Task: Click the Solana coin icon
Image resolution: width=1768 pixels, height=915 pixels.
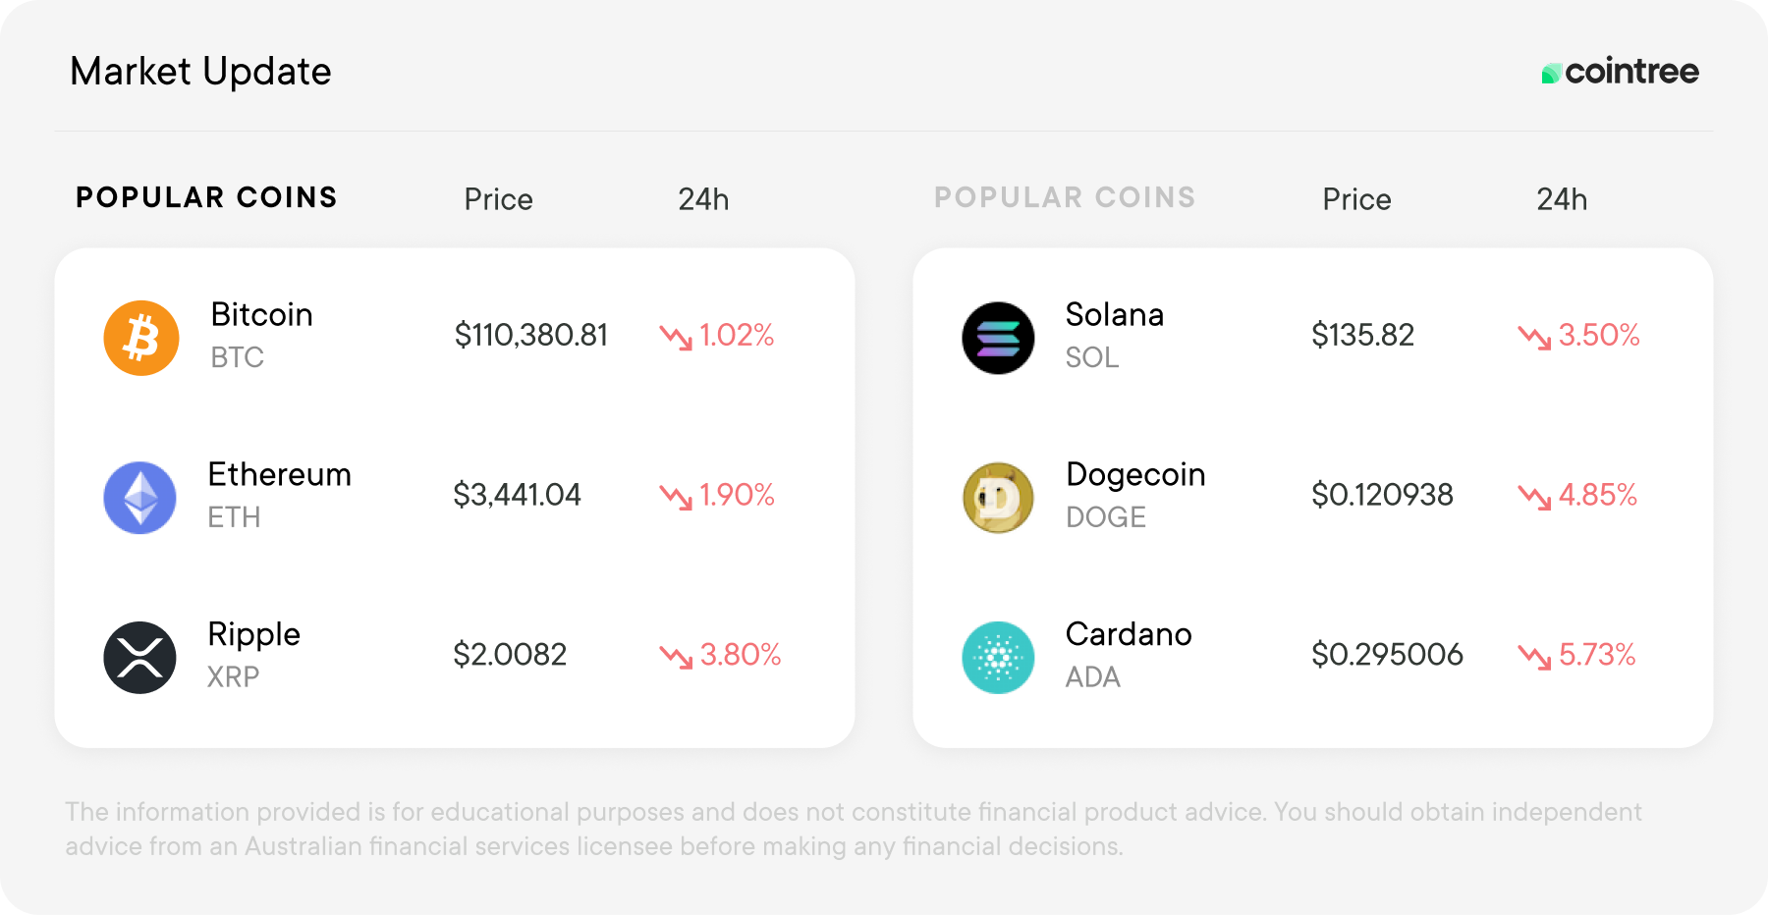Action: coord(998,338)
